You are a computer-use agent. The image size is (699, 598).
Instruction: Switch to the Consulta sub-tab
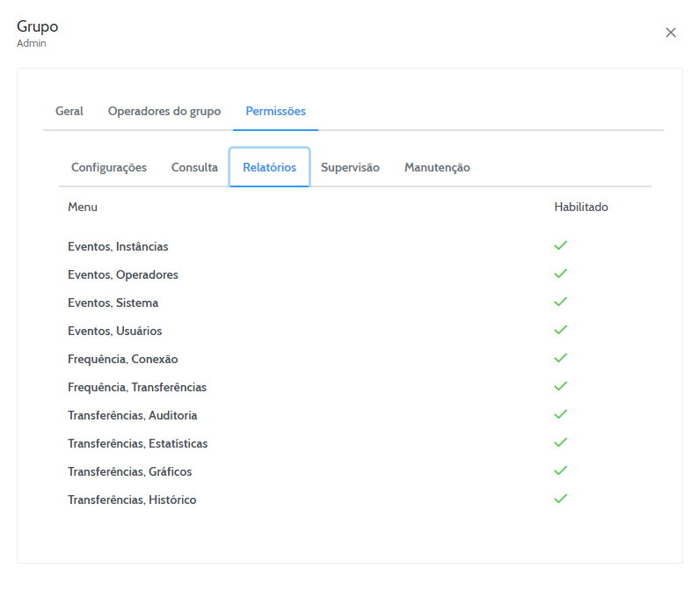click(x=194, y=167)
